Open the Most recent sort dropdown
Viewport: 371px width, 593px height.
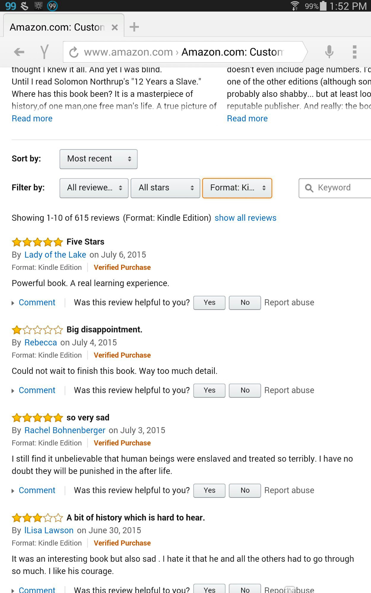[x=99, y=159]
